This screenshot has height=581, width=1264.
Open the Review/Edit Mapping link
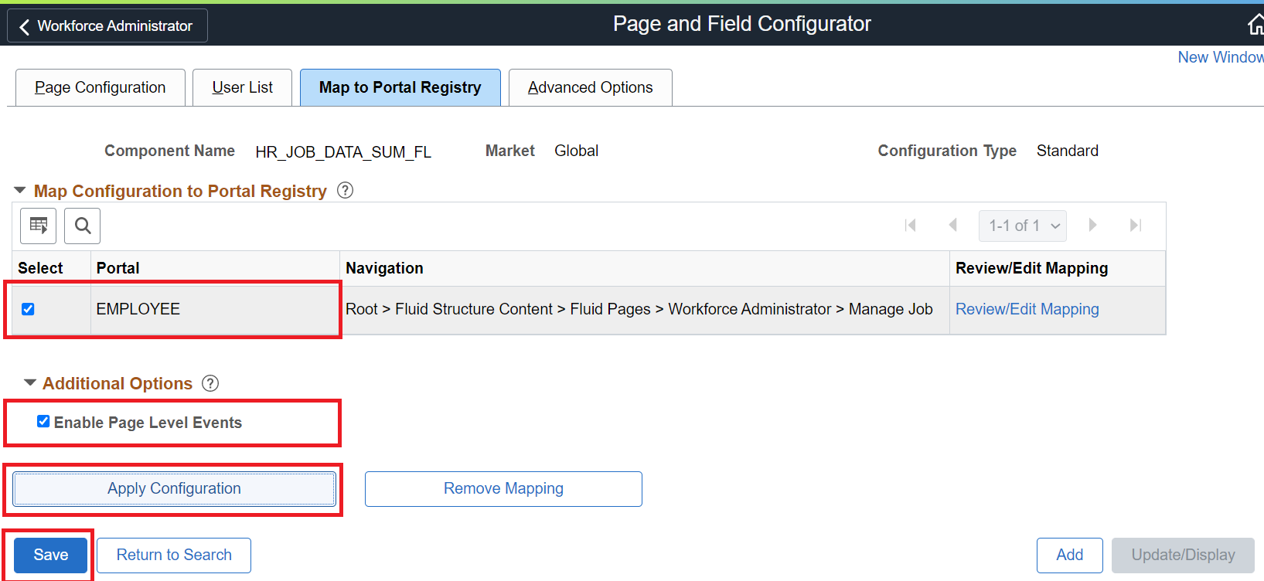coord(1027,309)
